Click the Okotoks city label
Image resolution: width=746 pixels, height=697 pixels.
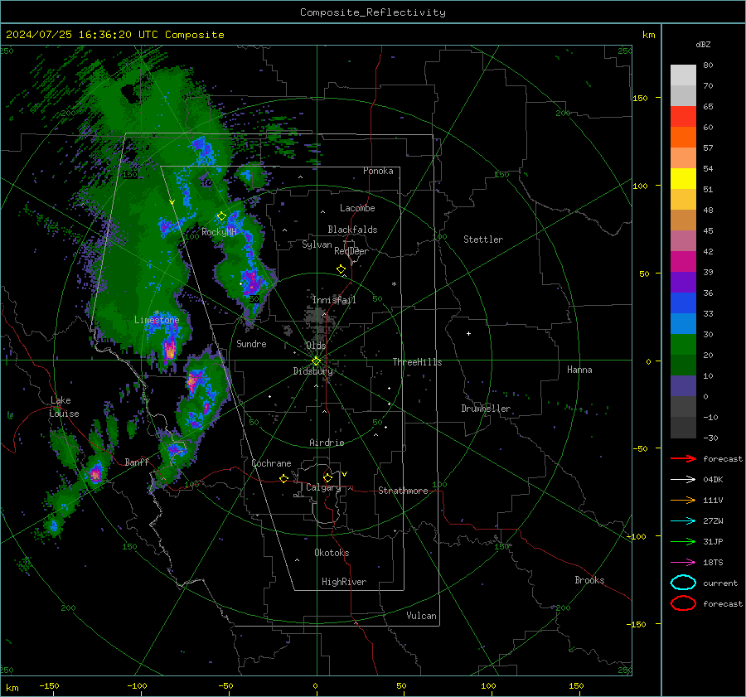pos(332,553)
